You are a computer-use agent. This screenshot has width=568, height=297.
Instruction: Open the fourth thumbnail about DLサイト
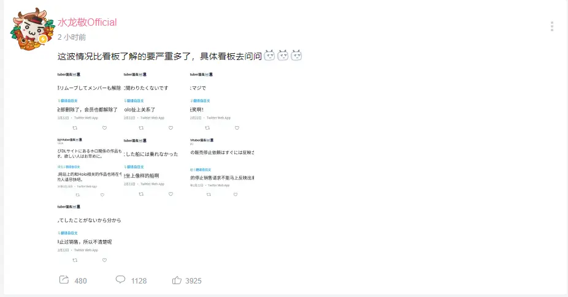(89, 167)
